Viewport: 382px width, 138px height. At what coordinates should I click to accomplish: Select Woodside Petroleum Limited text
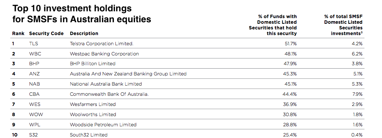point(103,125)
